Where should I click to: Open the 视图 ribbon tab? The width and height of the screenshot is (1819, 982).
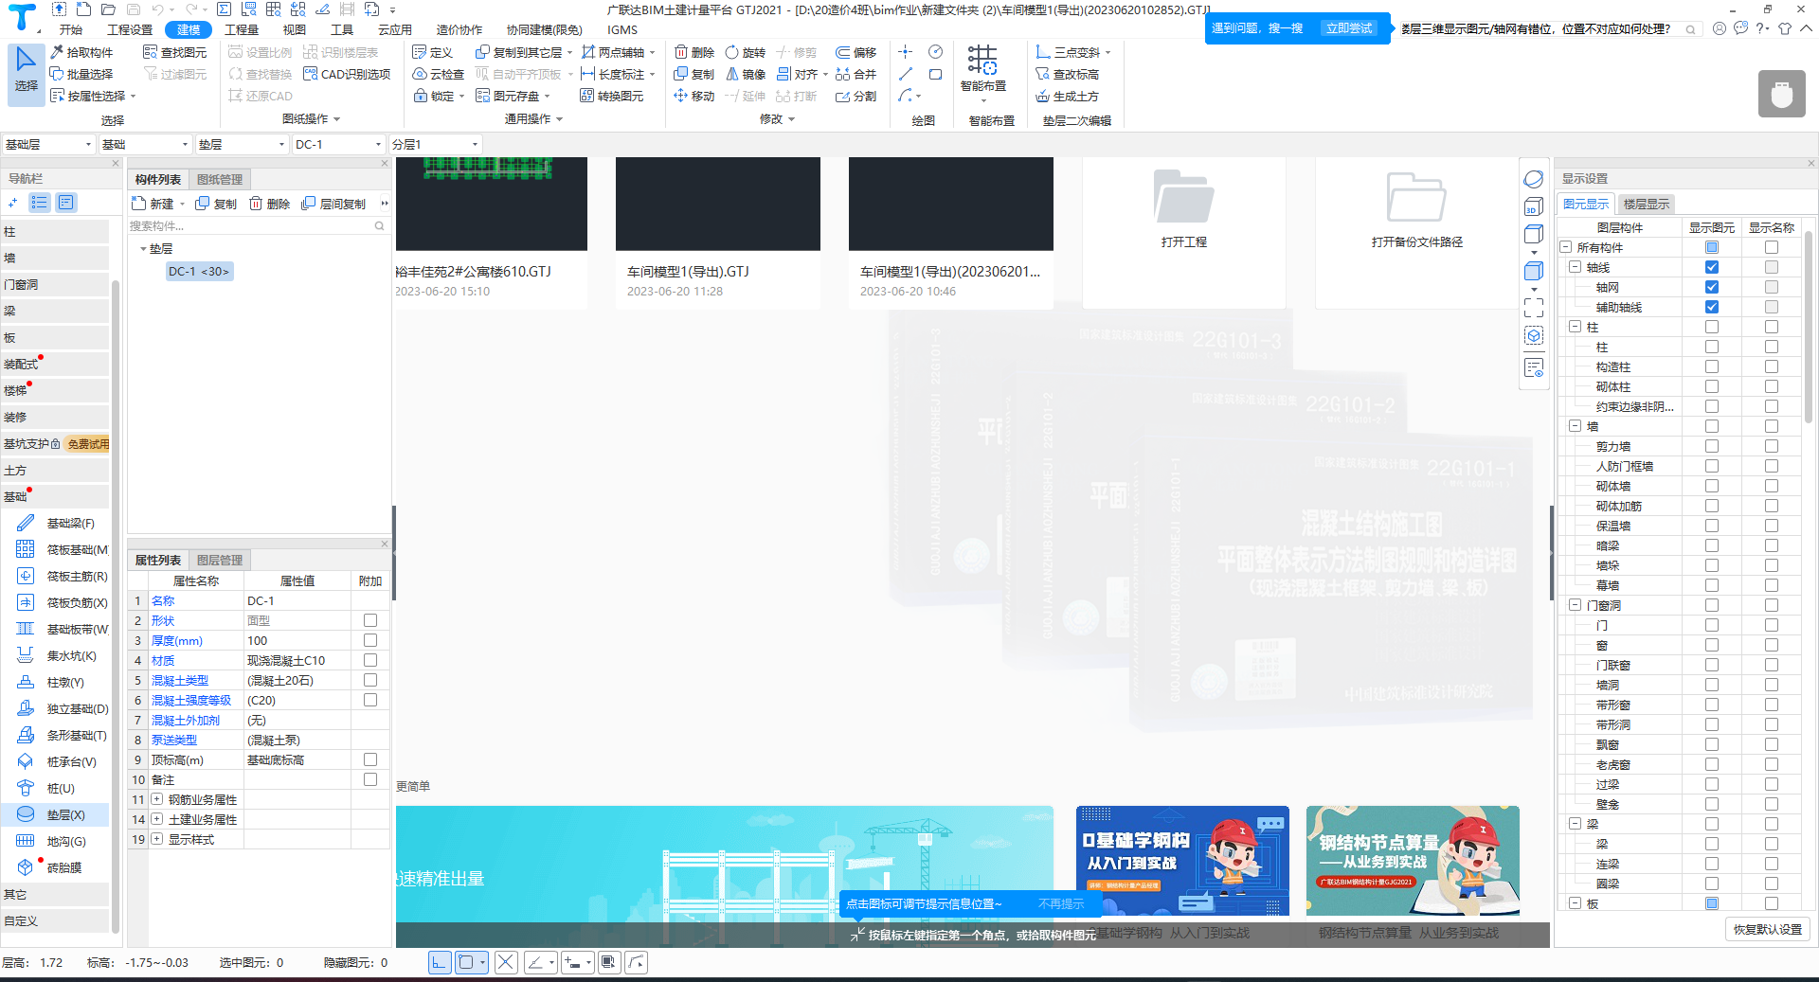coord(295,29)
